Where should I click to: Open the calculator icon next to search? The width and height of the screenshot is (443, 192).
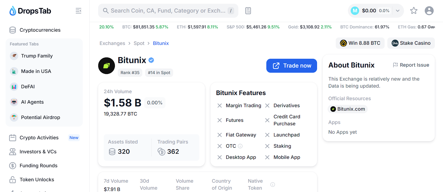[248, 11]
